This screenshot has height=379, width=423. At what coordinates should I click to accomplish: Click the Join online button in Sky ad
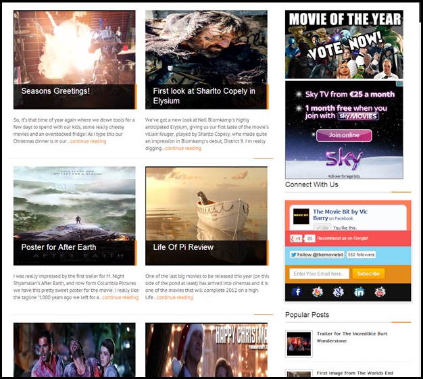pyautogui.click(x=344, y=135)
